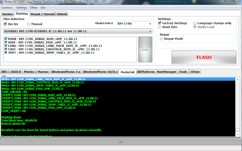Enable Repair Mode checkbox

point(161,39)
